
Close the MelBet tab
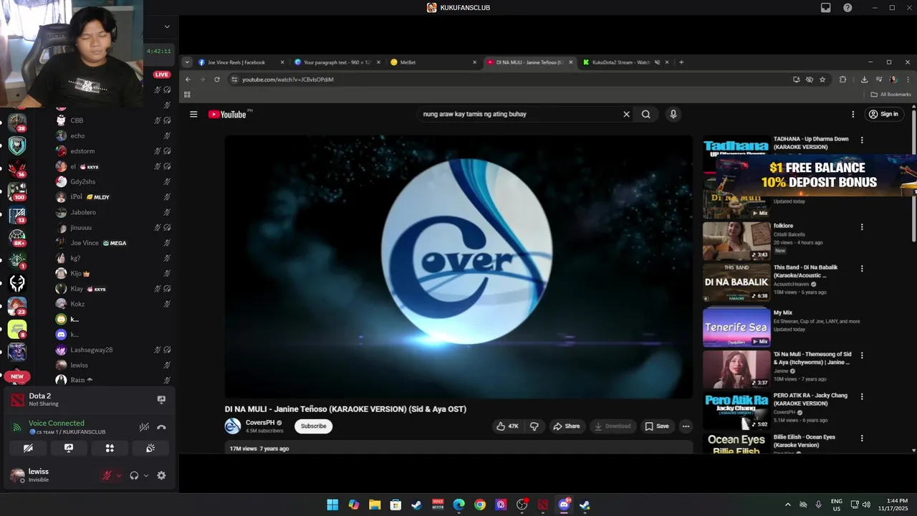pos(474,62)
